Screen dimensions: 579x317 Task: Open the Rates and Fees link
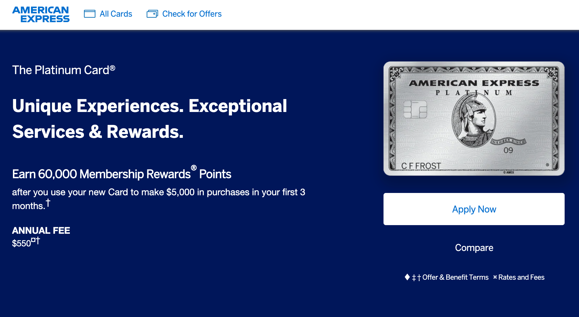pyautogui.click(x=521, y=277)
